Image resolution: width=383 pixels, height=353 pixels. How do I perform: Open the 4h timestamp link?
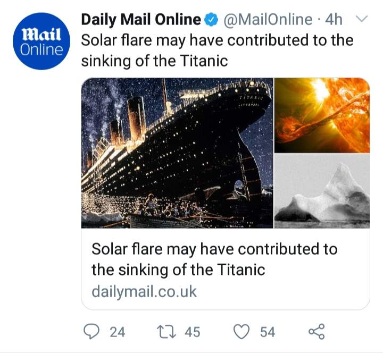(x=334, y=20)
